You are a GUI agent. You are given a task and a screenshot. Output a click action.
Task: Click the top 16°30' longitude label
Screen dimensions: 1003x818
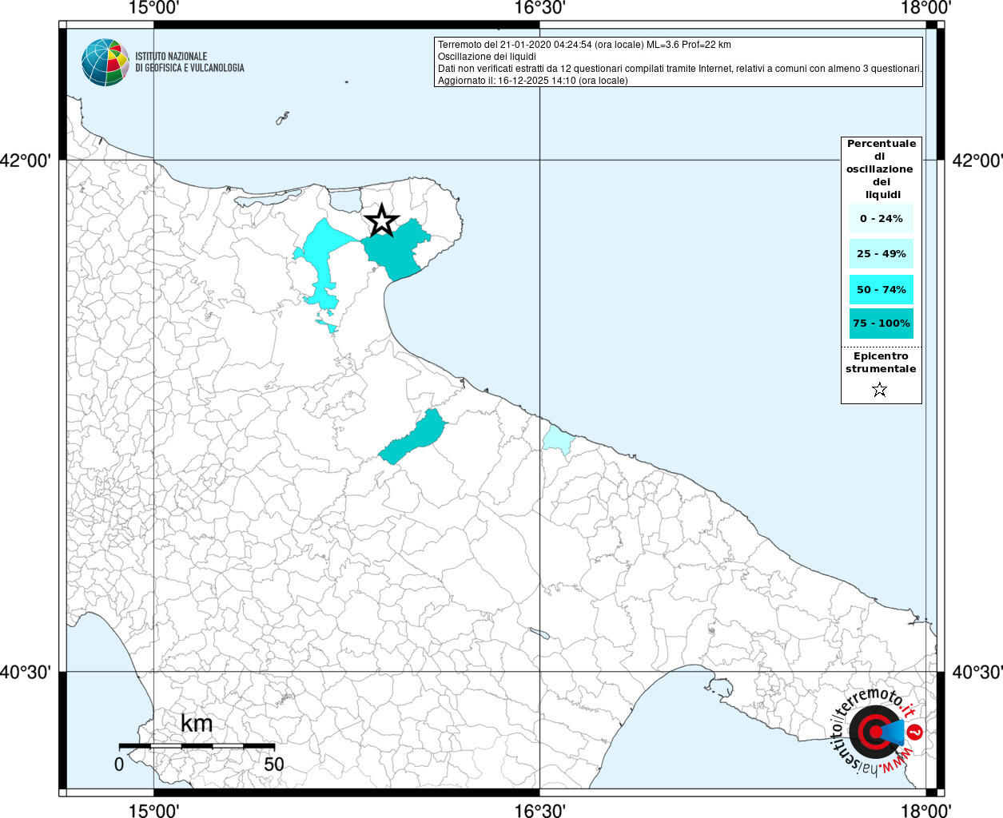[x=539, y=8]
